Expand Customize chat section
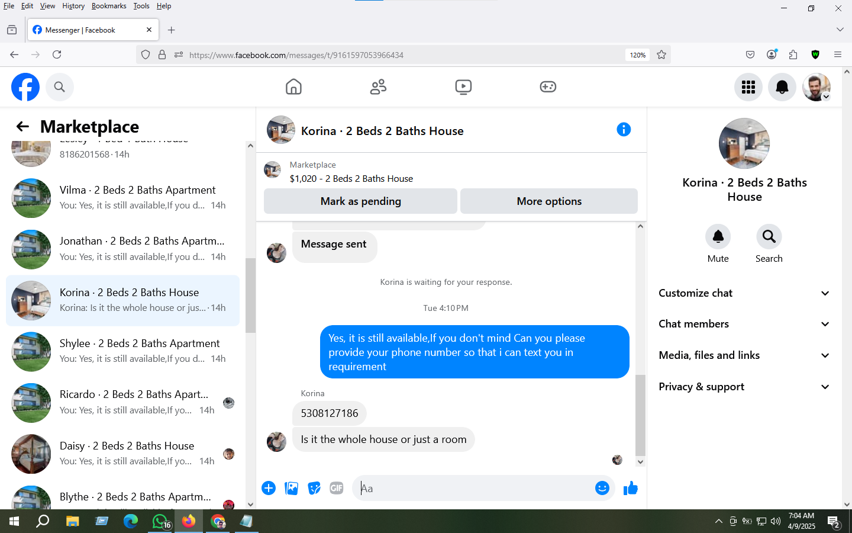The image size is (852, 533). [x=744, y=293]
